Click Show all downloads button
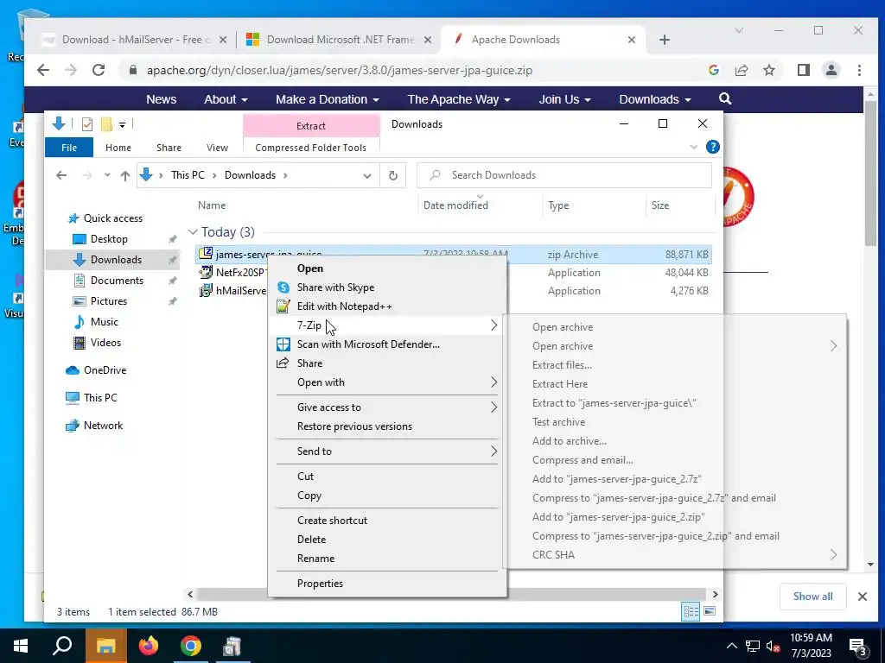The image size is (885, 663). [x=812, y=597]
